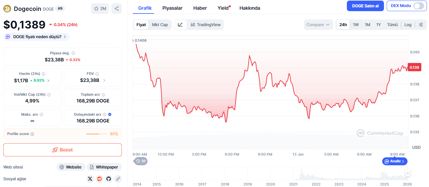
Task: Expand the Hacim (24s) chevron arrow
Action: [48, 80]
